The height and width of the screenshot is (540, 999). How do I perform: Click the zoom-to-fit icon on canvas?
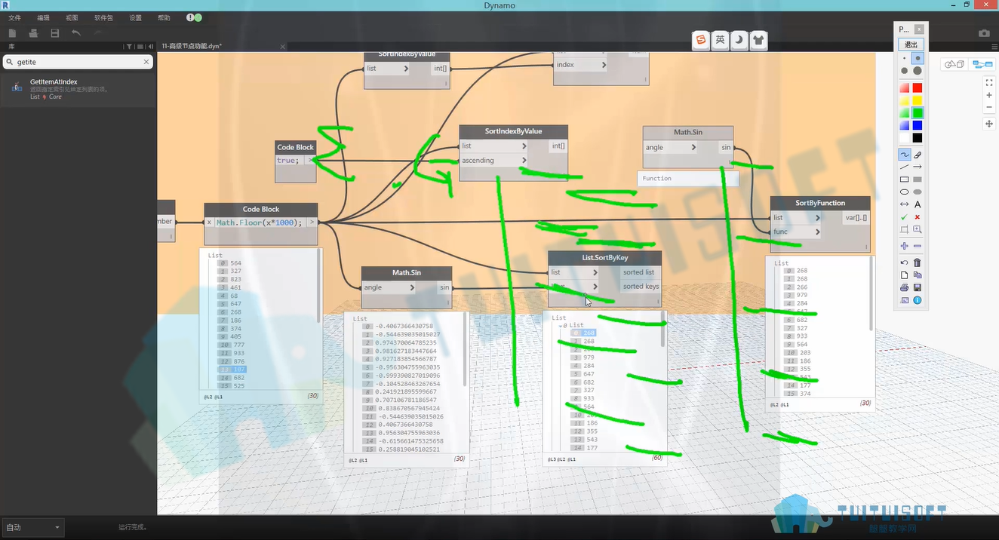(989, 82)
